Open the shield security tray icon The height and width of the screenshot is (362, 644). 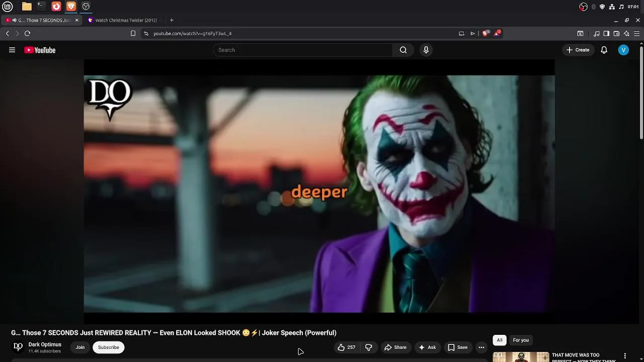coord(602,7)
